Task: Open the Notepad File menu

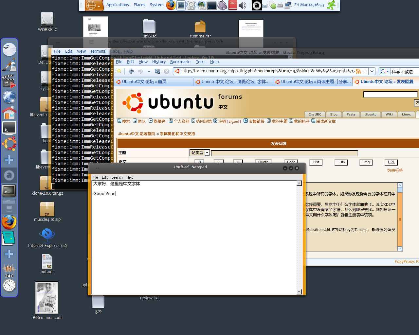Action: [95, 177]
